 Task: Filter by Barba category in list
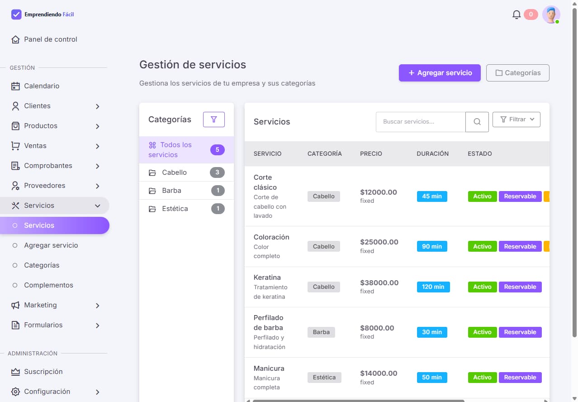coord(186,191)
